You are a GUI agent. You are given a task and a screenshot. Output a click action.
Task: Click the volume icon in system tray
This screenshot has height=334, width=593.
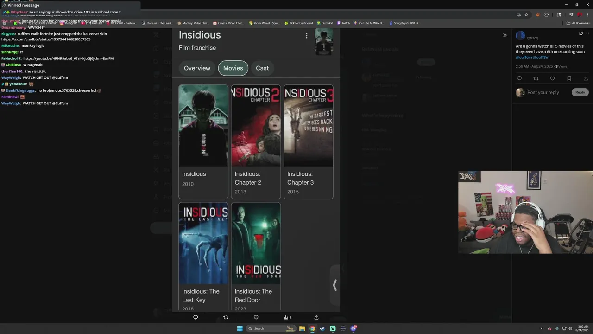coord(570,328)
